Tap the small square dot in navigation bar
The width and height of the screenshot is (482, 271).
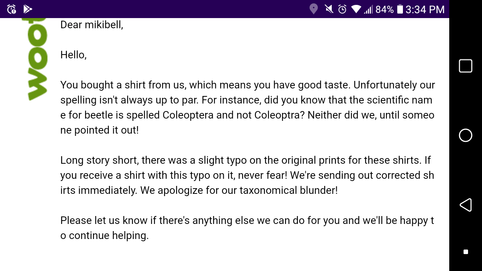(466, 252)
